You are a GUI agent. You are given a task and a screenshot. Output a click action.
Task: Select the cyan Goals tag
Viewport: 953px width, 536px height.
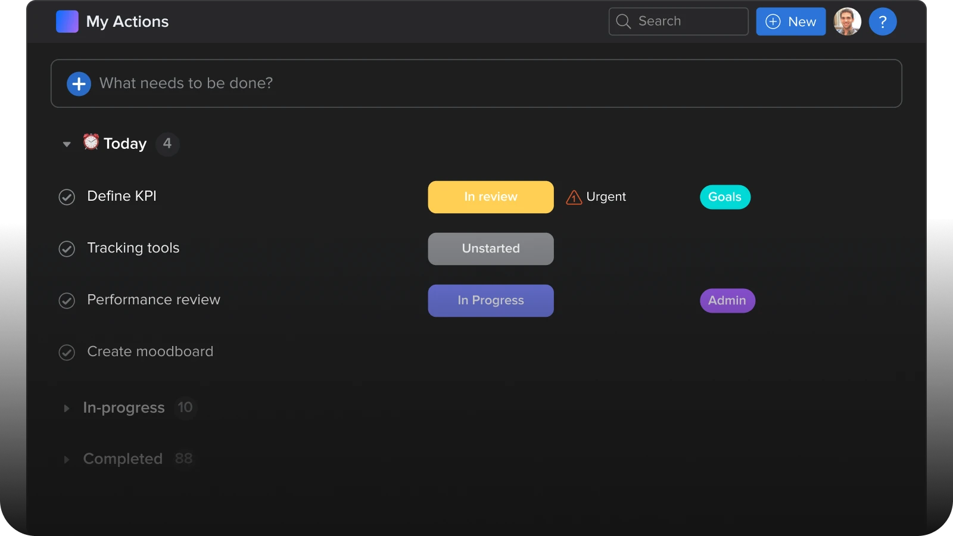pos(725,197)
